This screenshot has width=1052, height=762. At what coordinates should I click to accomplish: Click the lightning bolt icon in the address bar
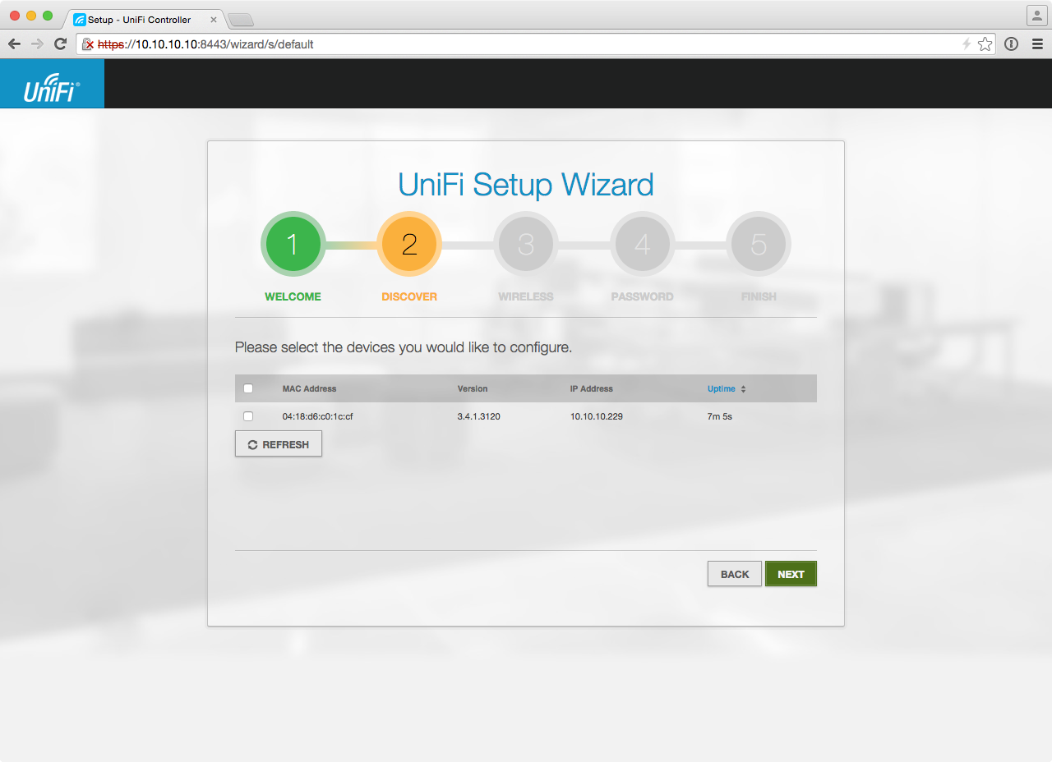pos(967,44)
